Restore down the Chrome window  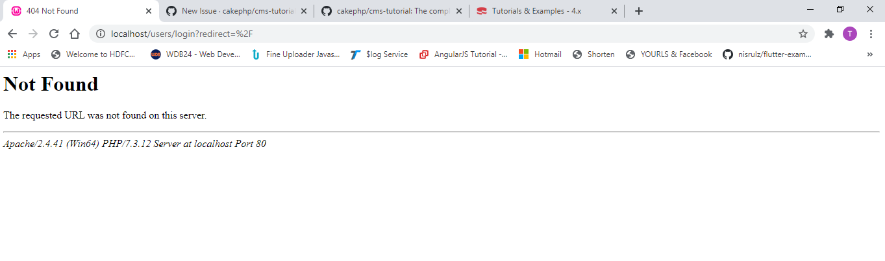(840, 9)
